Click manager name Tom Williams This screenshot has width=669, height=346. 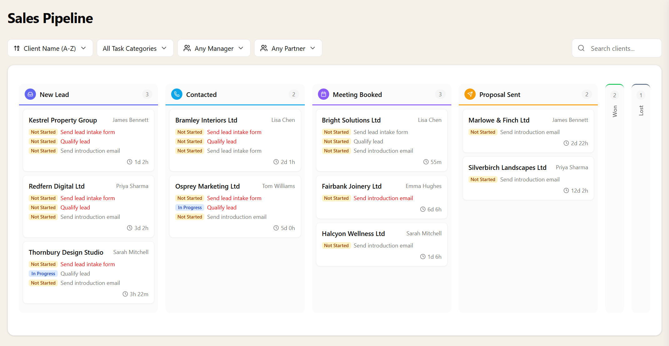coord(278,186)
